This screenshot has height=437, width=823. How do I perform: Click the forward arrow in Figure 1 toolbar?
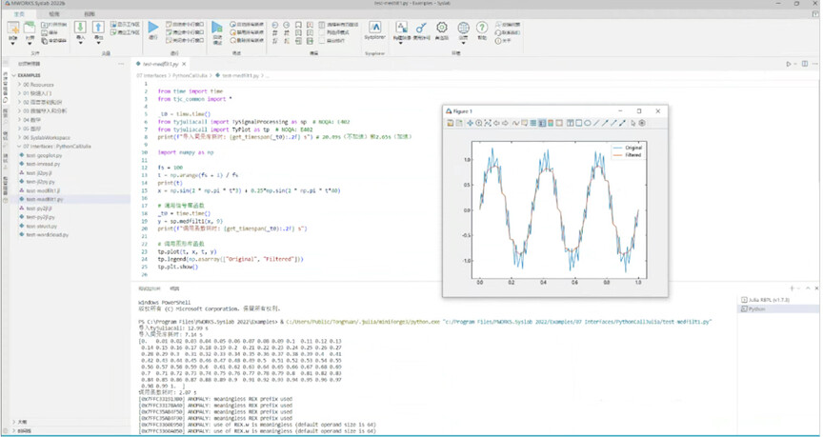click(x=505, y=123)
